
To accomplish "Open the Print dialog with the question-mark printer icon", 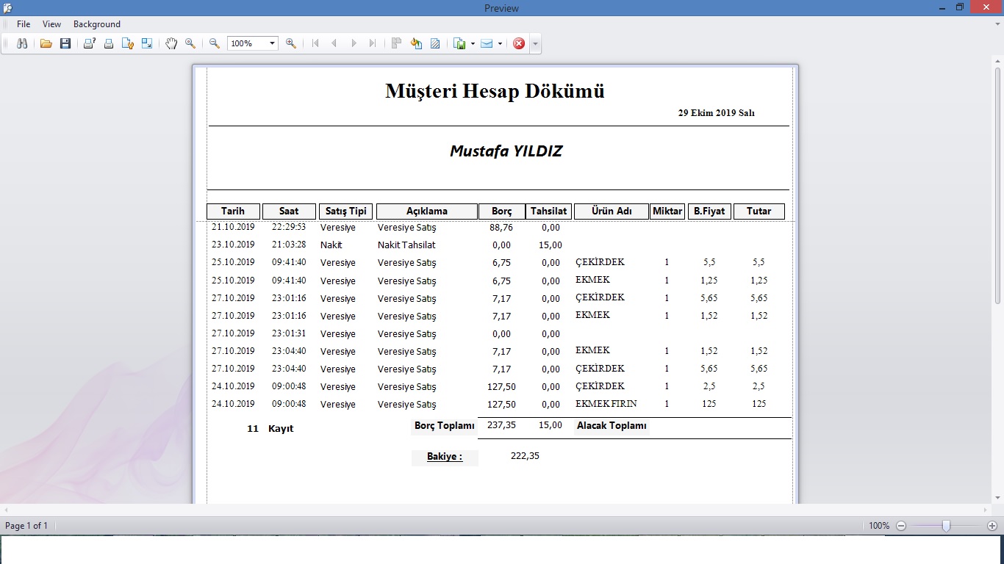I will tap(89, 43).
